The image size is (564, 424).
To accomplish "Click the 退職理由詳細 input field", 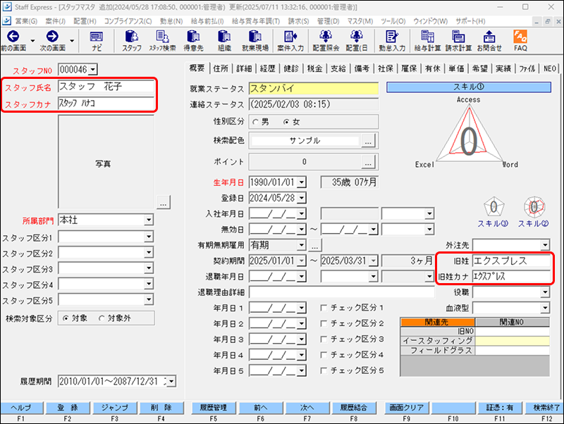I will (341, 292).
